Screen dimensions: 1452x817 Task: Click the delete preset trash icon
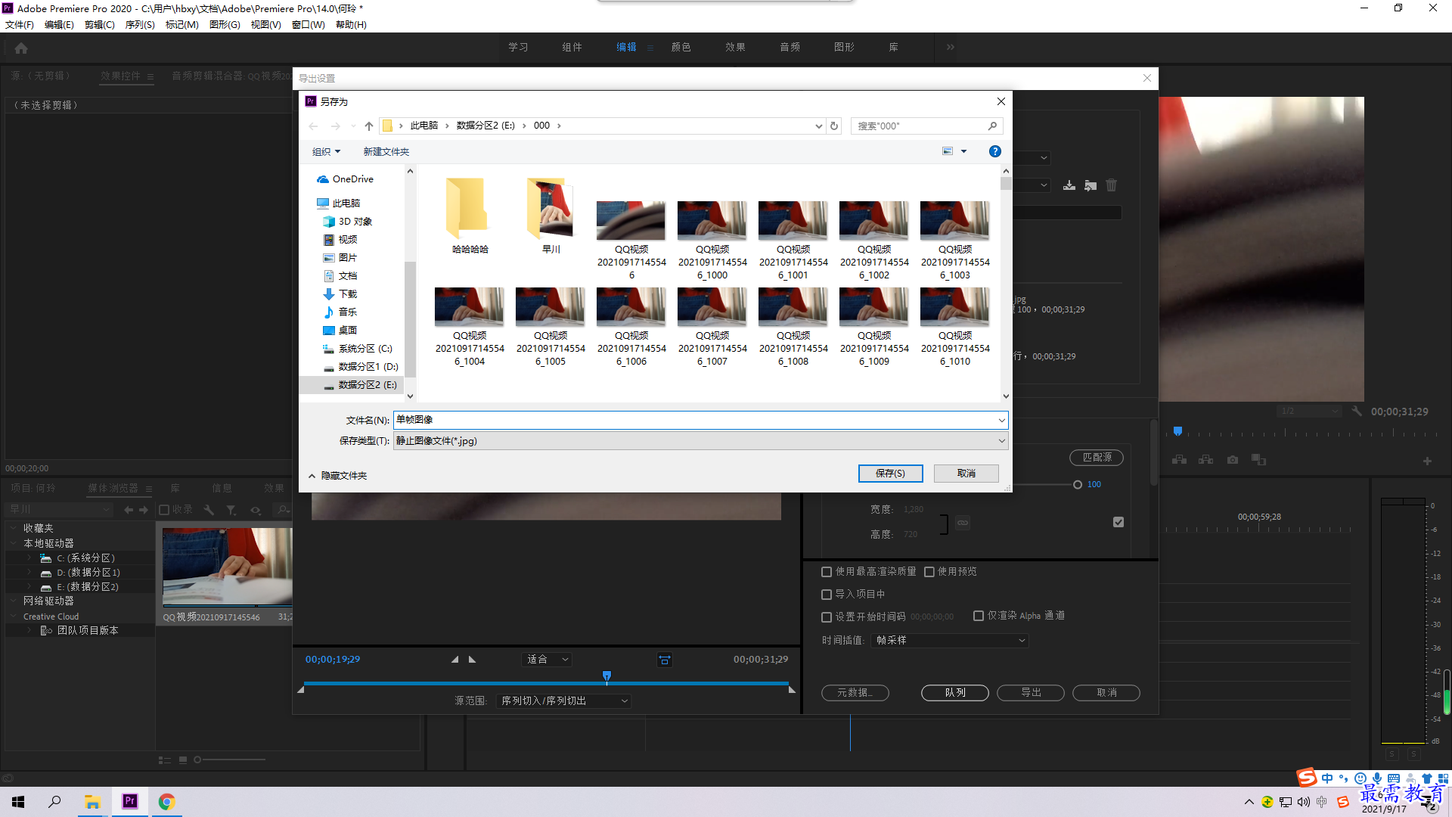[x=1112, y=185]
